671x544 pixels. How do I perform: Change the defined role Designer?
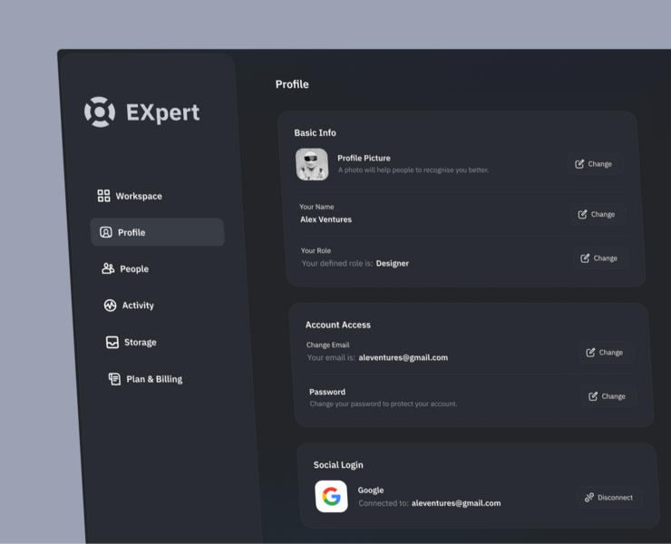[599, 258]
